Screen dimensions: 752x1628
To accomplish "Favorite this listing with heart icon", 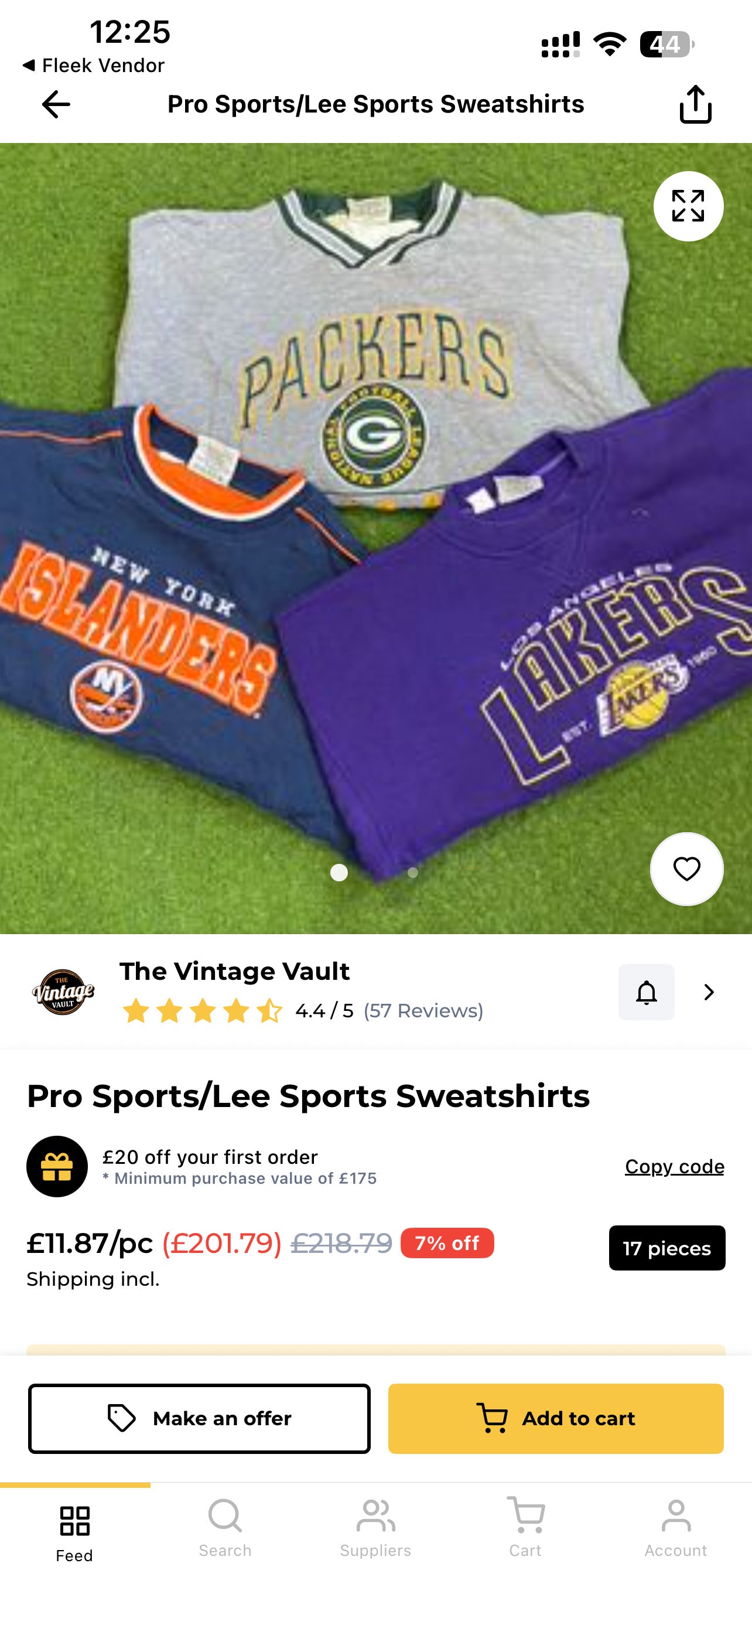I will [x=687, y=869].
